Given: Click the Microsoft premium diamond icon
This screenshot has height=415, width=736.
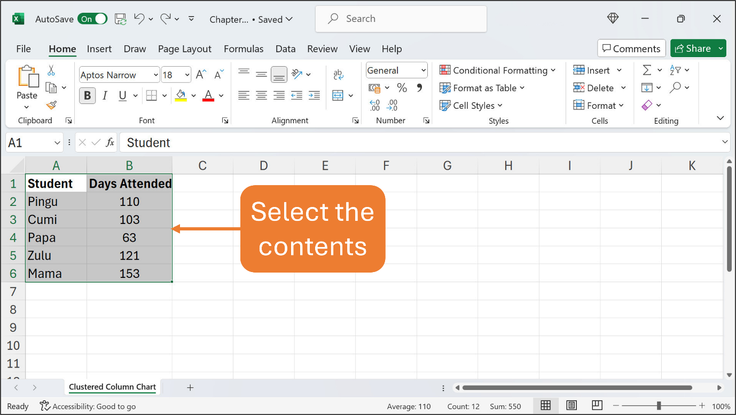Looking at the screenshot, I should [613, 18].
